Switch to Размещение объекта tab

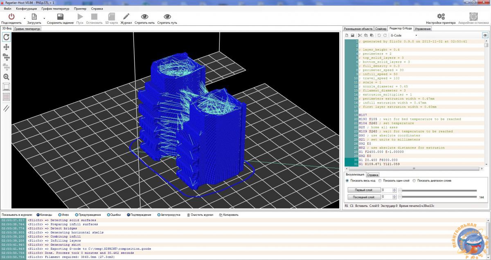[358, 29]
